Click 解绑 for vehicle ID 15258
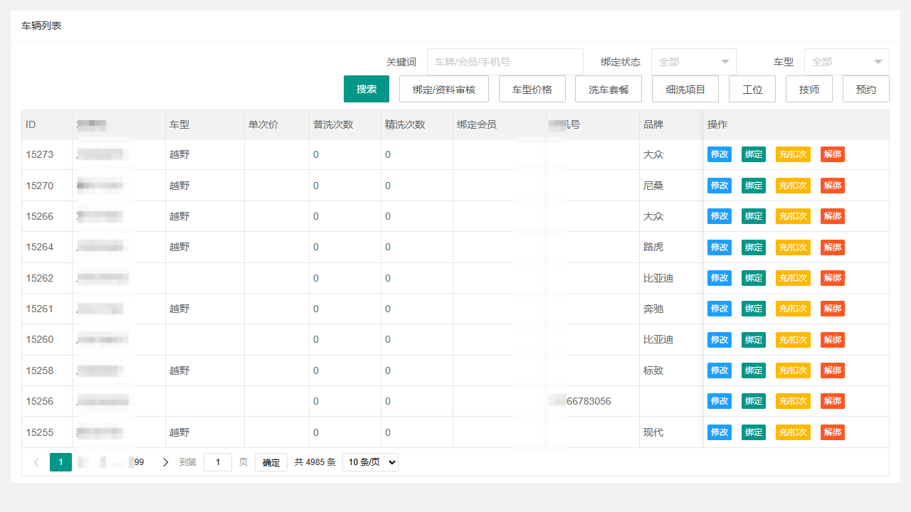Screen dimensions: 911x512 point(833,370)
